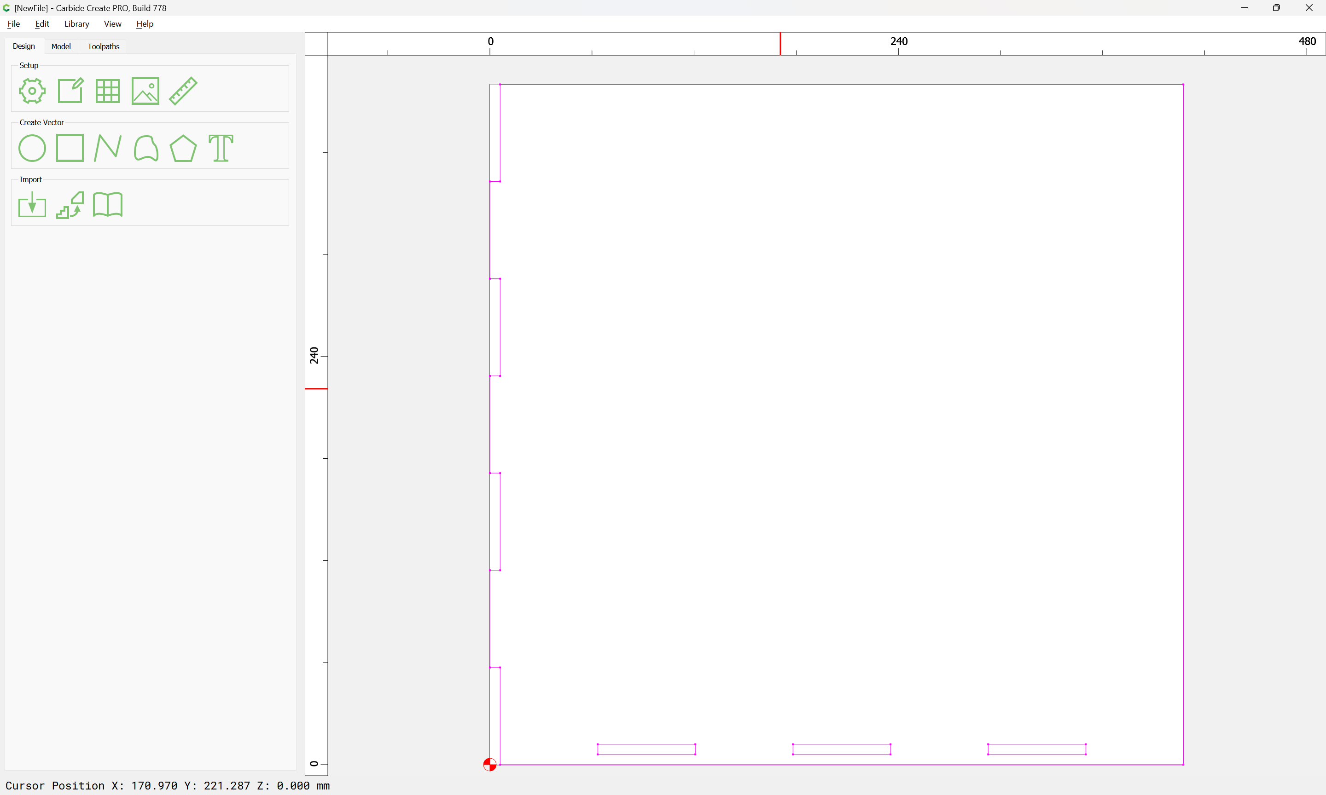The width and height of the screenshot is (1326, 795).
Task: Click the Import file icon
Action: (32, 205)
